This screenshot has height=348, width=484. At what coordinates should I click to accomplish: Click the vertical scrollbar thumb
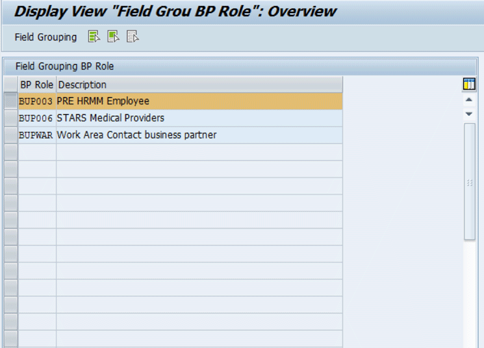[x=469, y=182]
